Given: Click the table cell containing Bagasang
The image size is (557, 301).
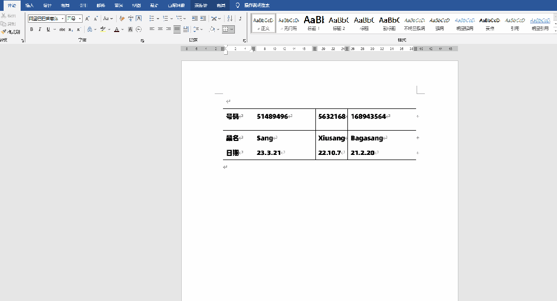Looking at the screenshot, I should point(381,138).
